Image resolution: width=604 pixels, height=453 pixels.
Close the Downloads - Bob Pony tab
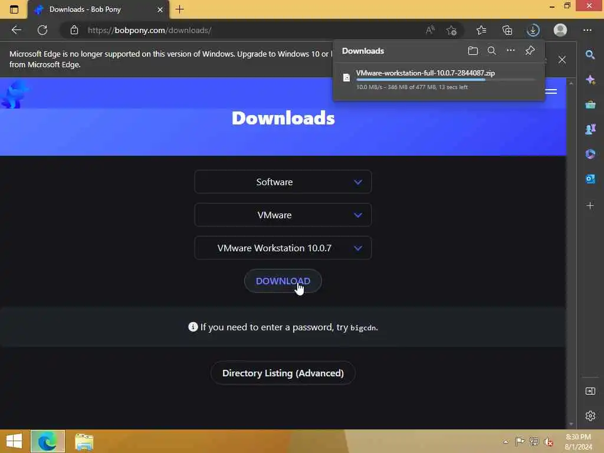click(160, 9)
